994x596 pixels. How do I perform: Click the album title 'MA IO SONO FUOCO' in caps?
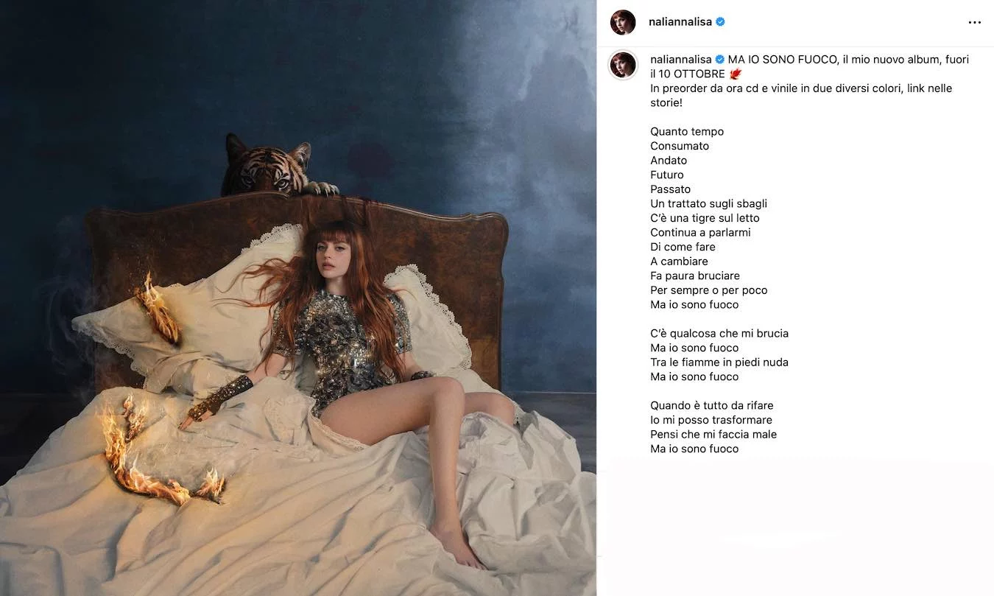pyautogui.click(x=782, y=60)
